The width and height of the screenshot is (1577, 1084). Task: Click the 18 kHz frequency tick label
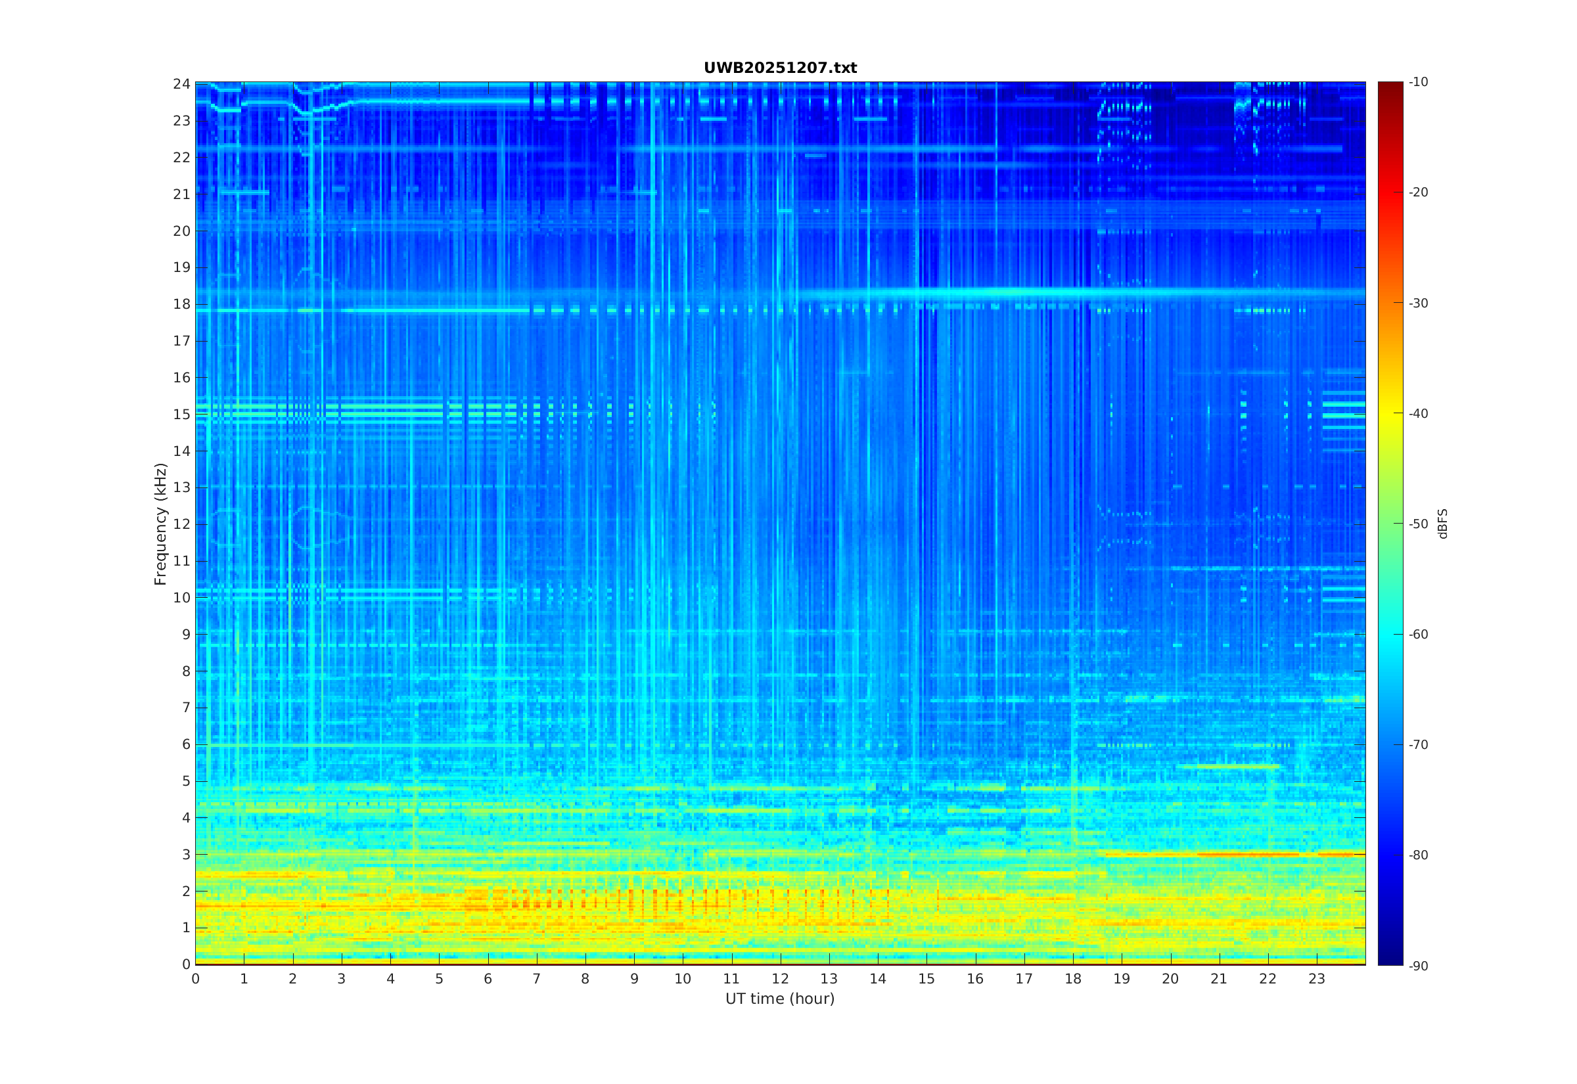coord(181,304)
